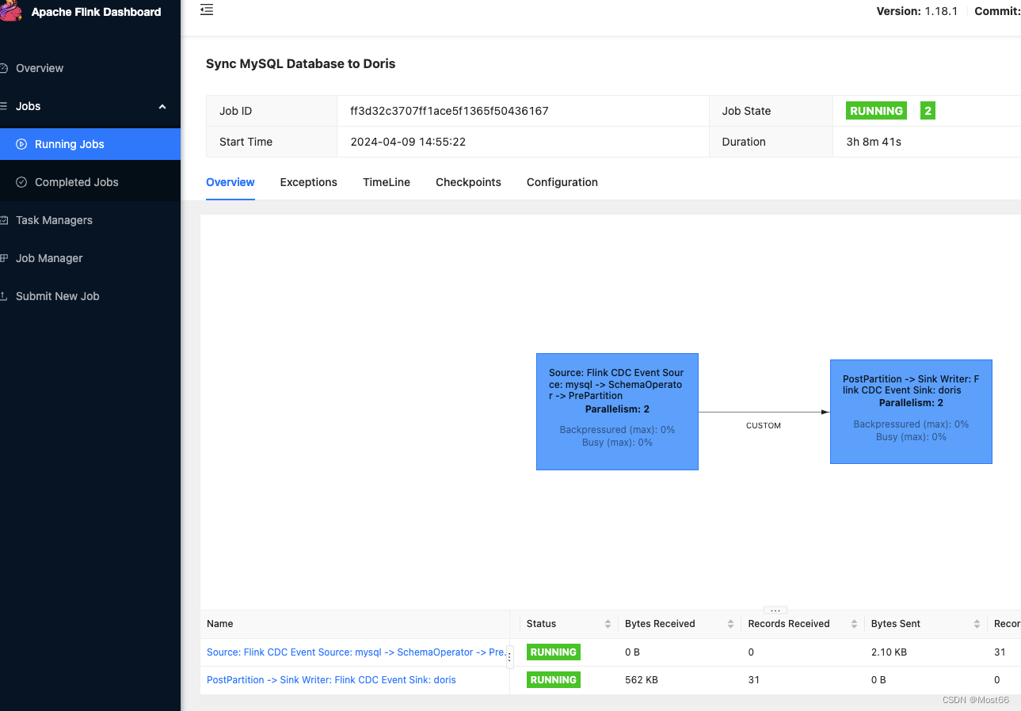Open the Source: Flink CDC Event Source row link
The width and height of the screenshot is (1021, 711).
356,652
